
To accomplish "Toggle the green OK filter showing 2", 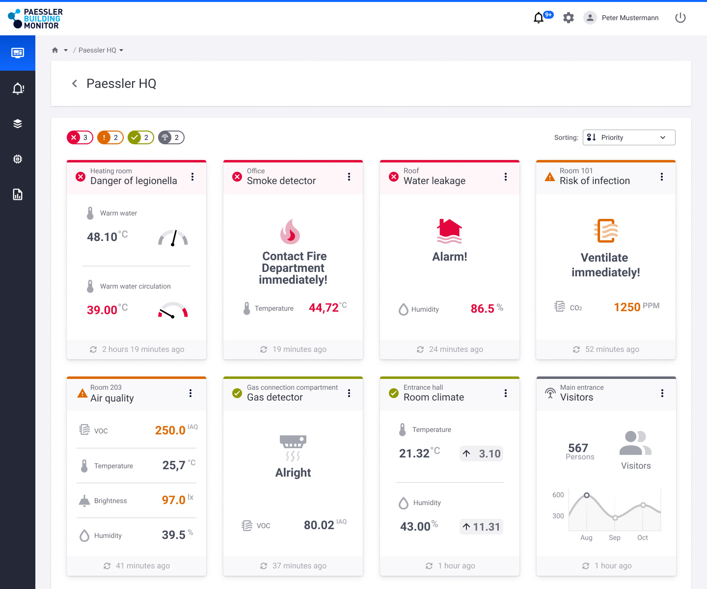I will [141, 137].
